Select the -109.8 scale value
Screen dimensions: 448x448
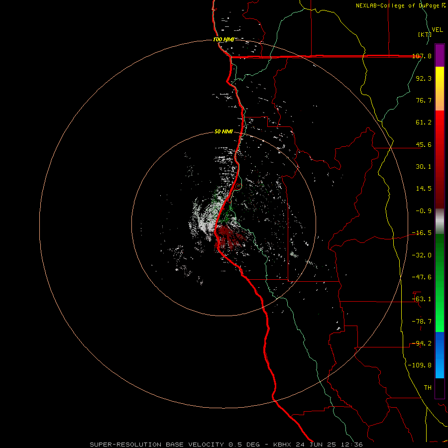click(x=420, y=365)
